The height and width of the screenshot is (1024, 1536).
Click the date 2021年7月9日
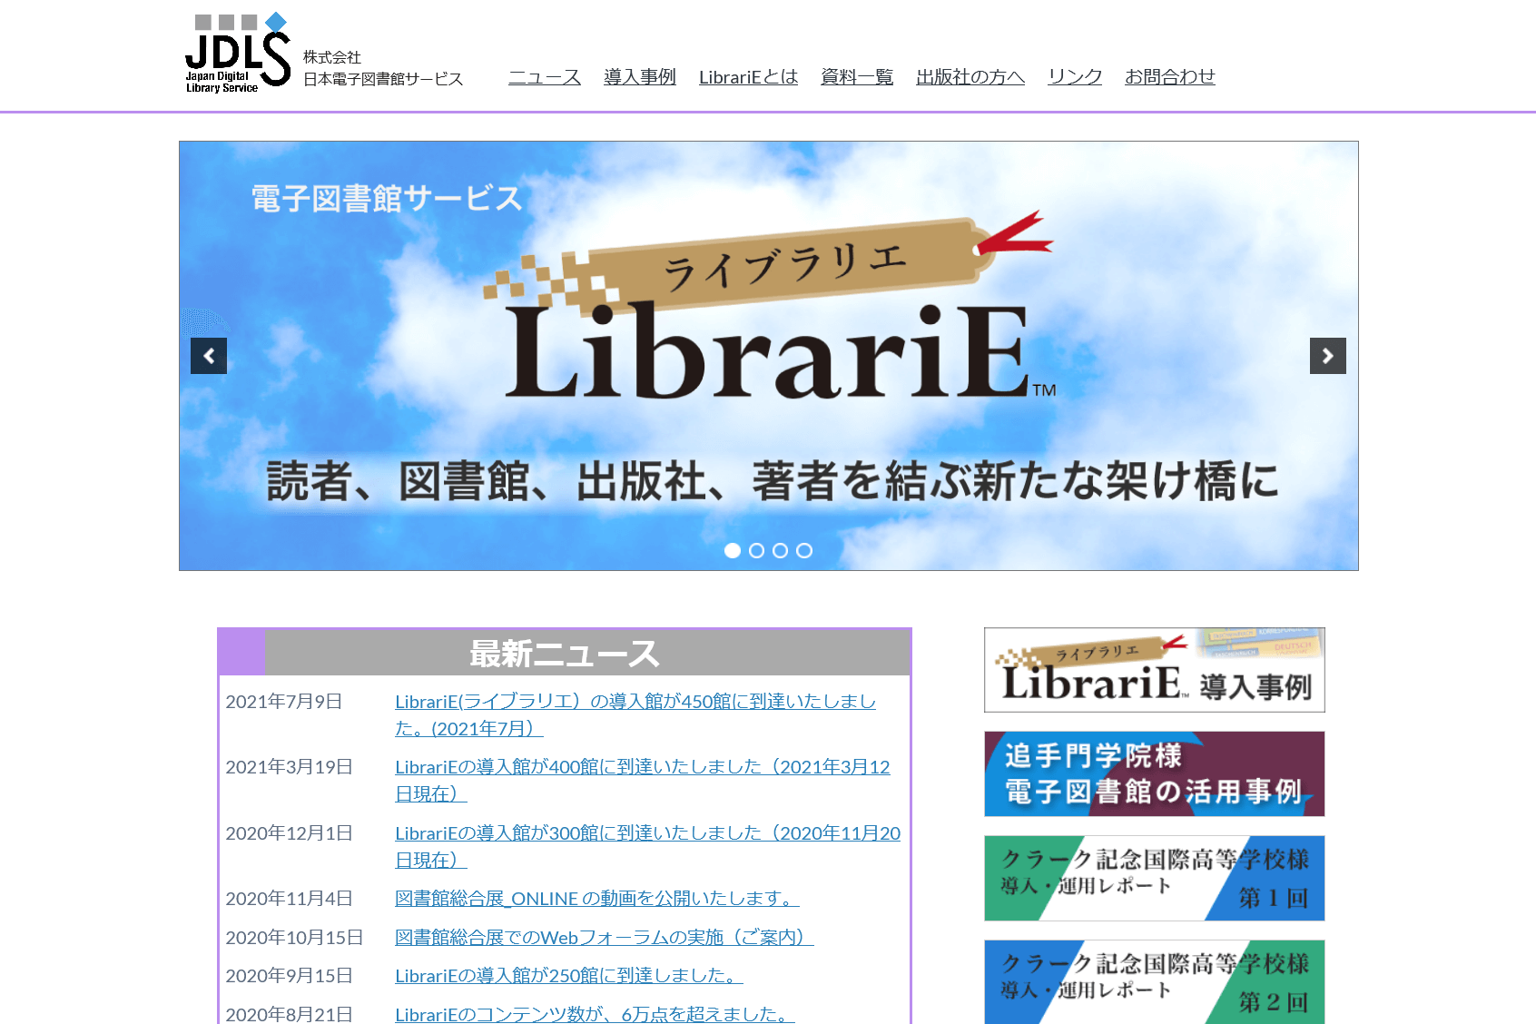point(284,702)
